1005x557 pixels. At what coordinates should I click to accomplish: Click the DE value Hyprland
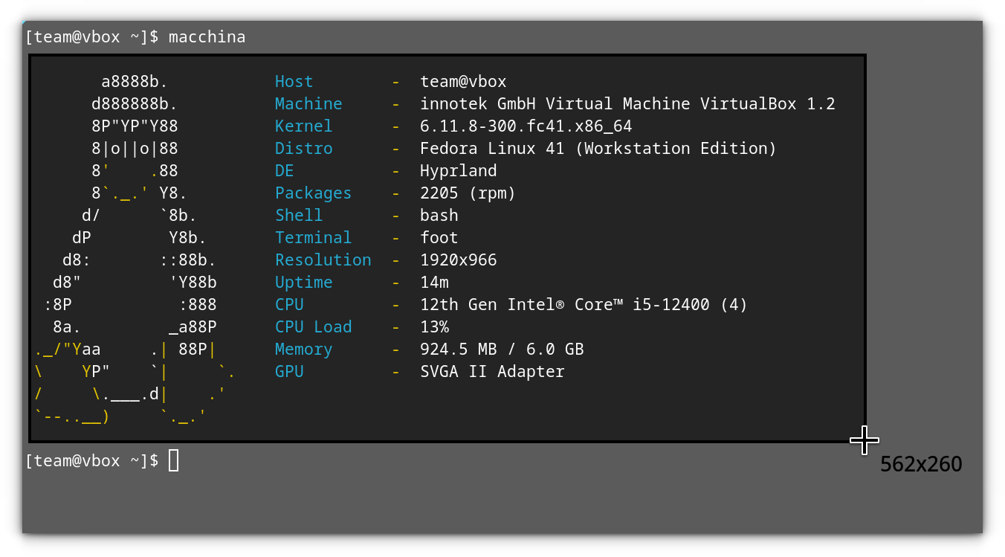coord(458,170)
